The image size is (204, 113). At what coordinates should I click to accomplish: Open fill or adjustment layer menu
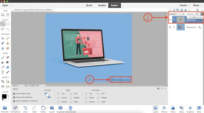(x=178, y=10)
